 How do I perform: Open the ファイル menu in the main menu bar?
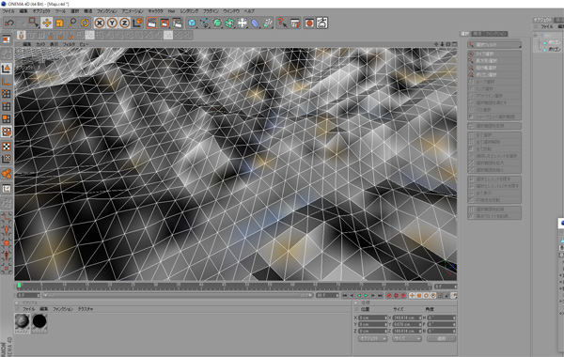tap(8, 11)
